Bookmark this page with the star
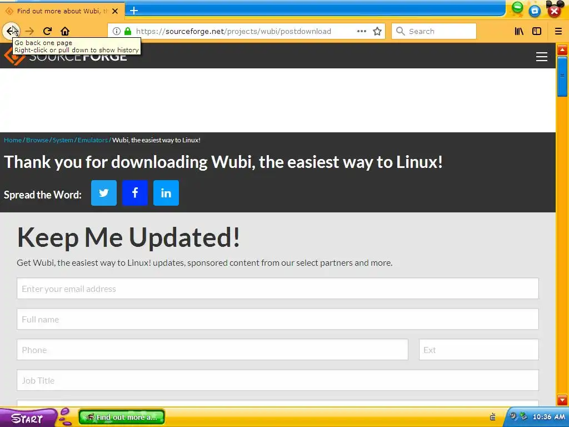The height and width of the screenshot is (427, 569). click(x=377, y=31)
